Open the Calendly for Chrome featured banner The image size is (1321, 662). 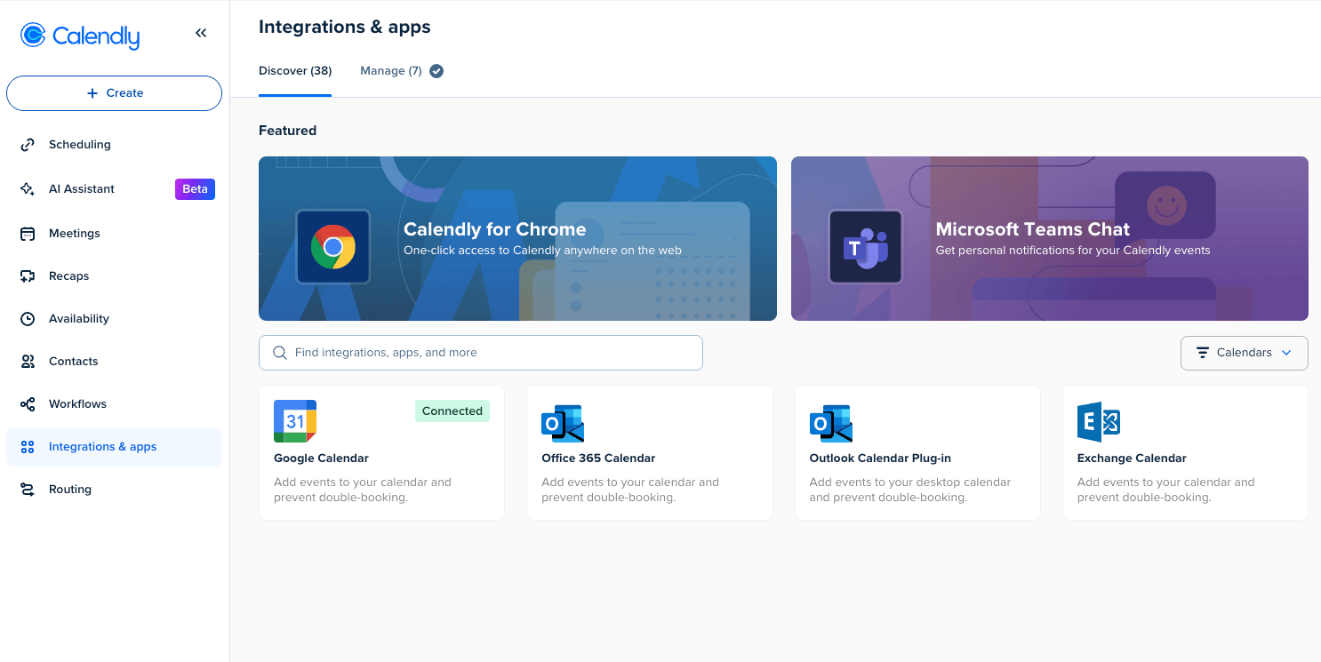(517, 238)
